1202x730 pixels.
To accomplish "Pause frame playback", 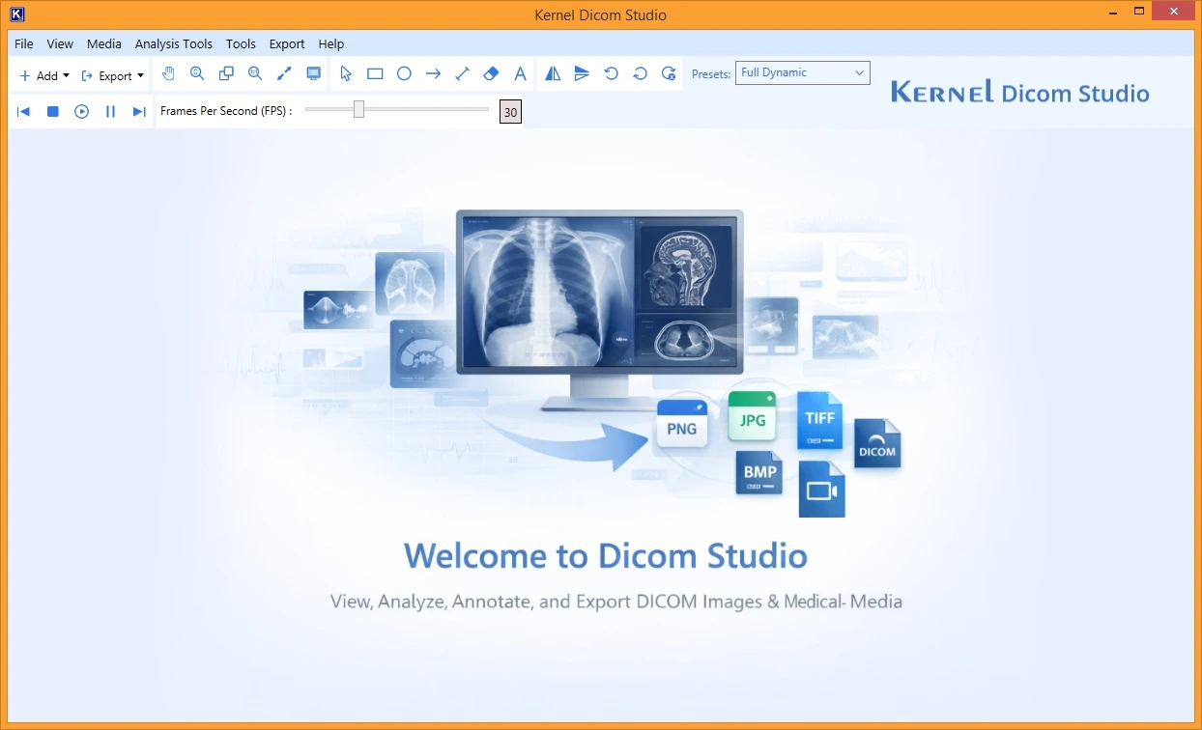I will click(x=110, y=112).
